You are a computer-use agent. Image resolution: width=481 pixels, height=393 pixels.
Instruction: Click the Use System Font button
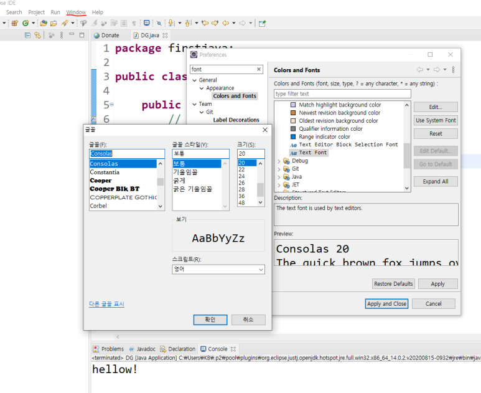436,120
